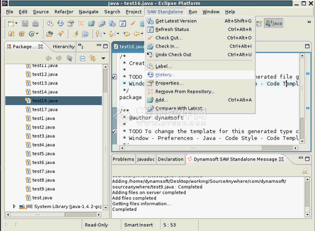Click the lower TODO task marker in editor ruler
This screenshot has width=315, height=231.
click(115, 131)
